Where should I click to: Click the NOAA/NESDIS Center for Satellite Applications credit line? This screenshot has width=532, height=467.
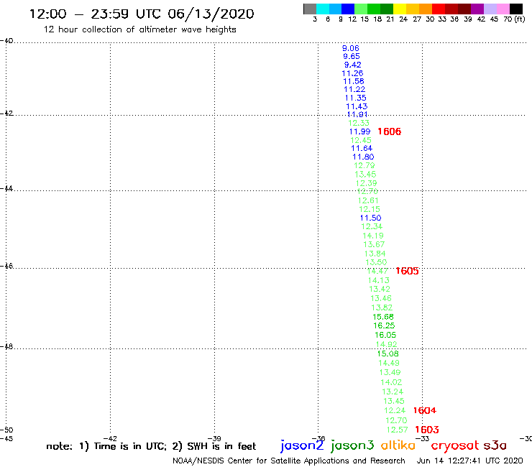pyautogui.click(x=289, y=461)
